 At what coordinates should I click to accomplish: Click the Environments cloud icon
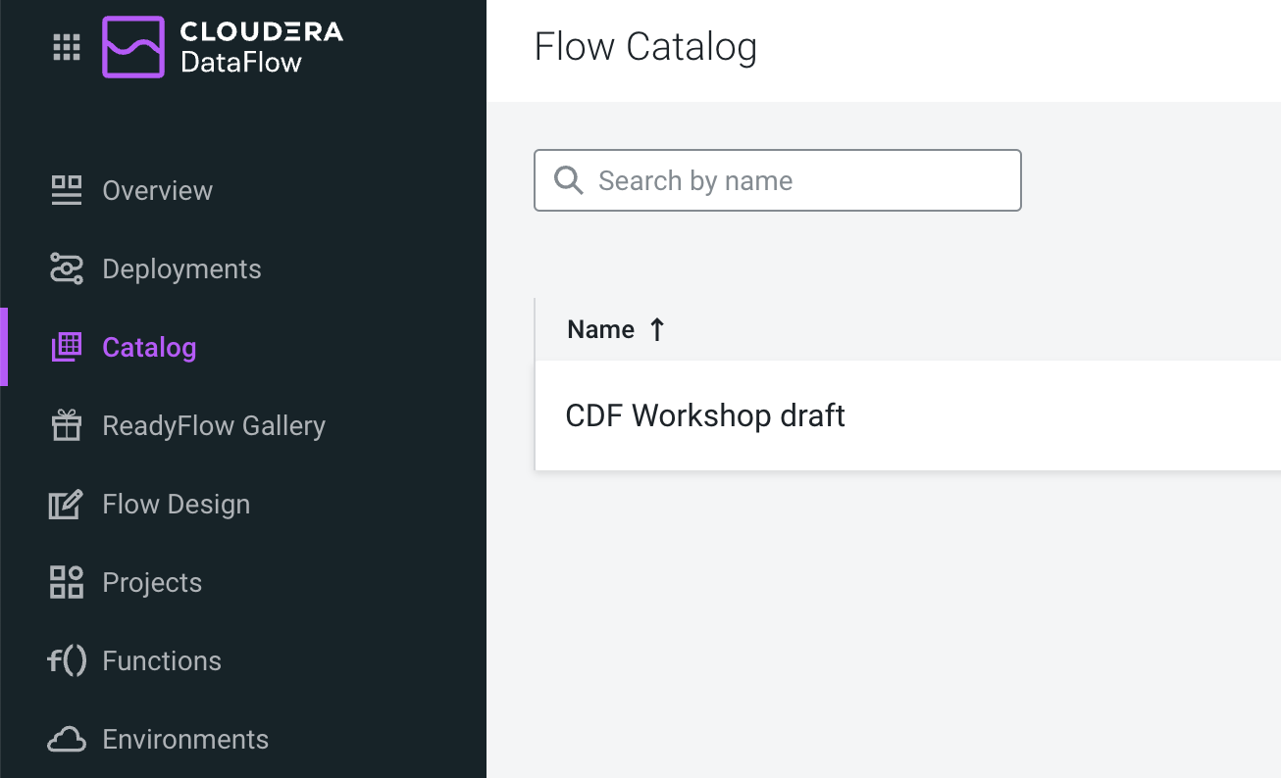pyautogui.click(x=67, y=739)
